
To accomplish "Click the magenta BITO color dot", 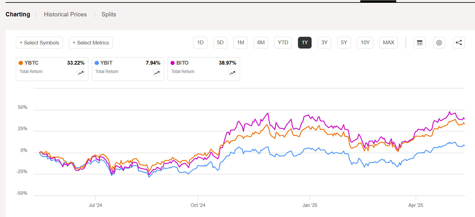I will point(173,63).
